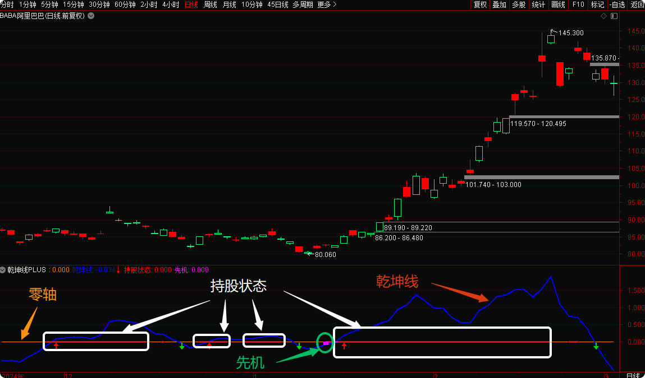The width and height of the screenshot is (645, 378).
Task: Click the 叠加 overlay button
Action: 500,4
